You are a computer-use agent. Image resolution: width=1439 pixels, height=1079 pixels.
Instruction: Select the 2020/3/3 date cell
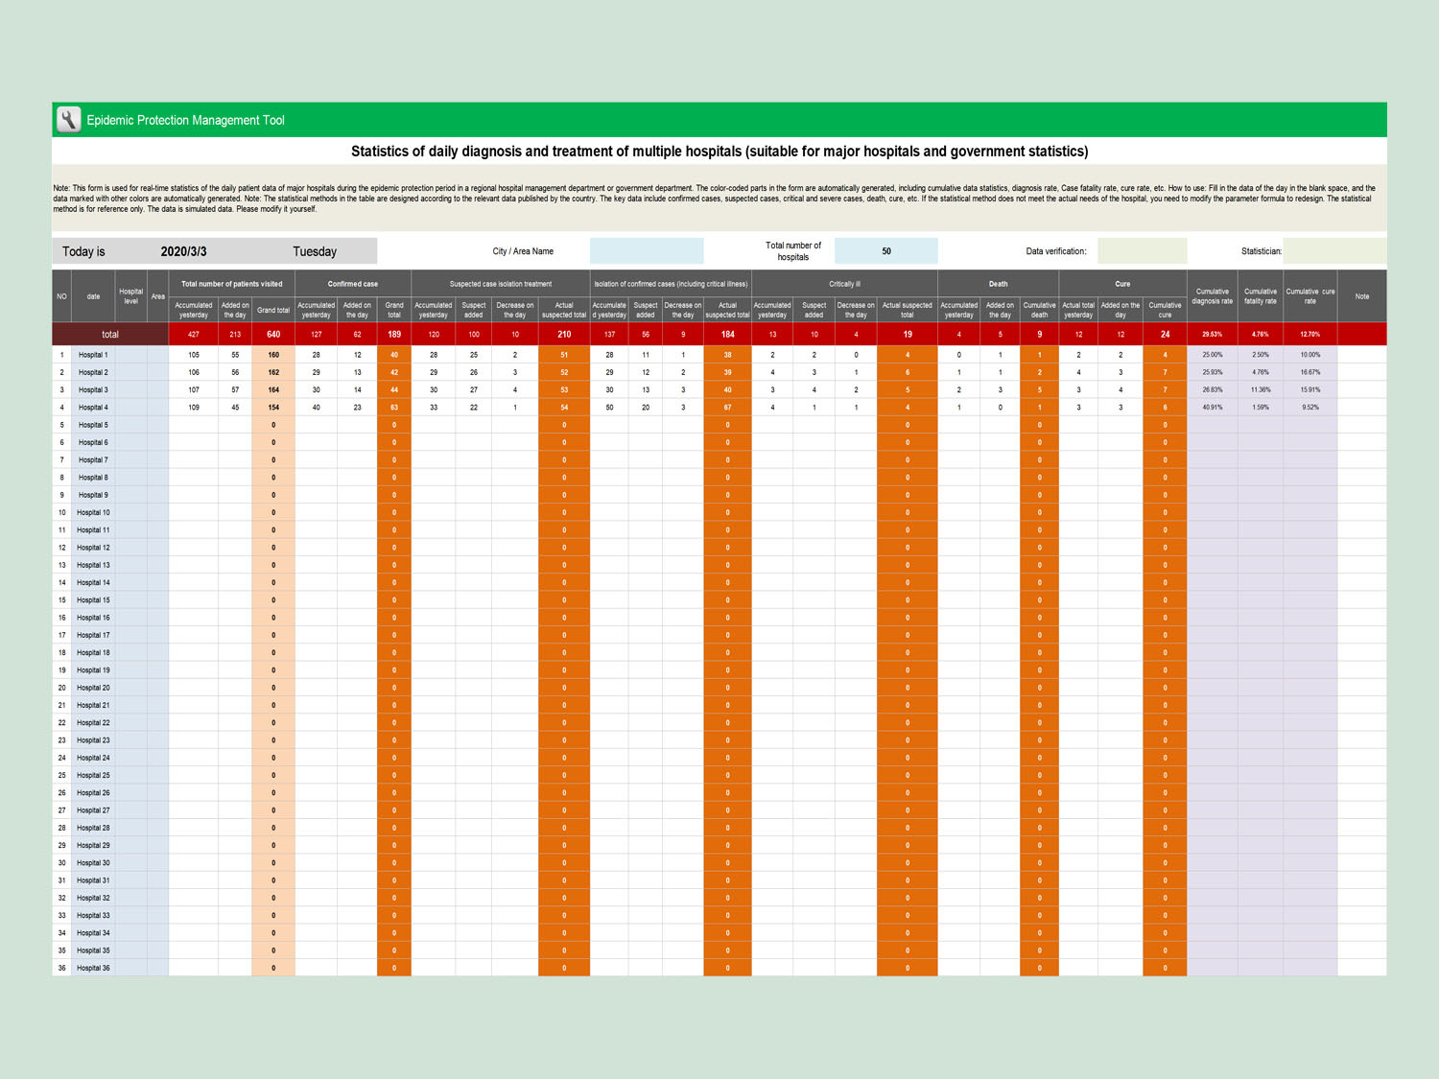pos(183,251)
